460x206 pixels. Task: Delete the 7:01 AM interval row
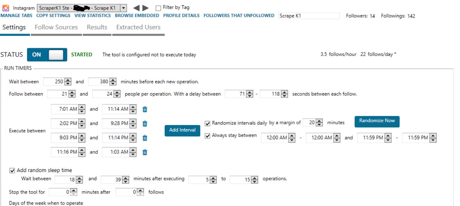tap(145, 109)
